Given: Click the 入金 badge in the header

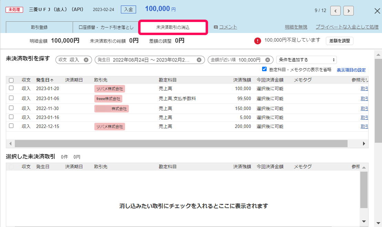Looking at the screenshot, I should (128, 10).
